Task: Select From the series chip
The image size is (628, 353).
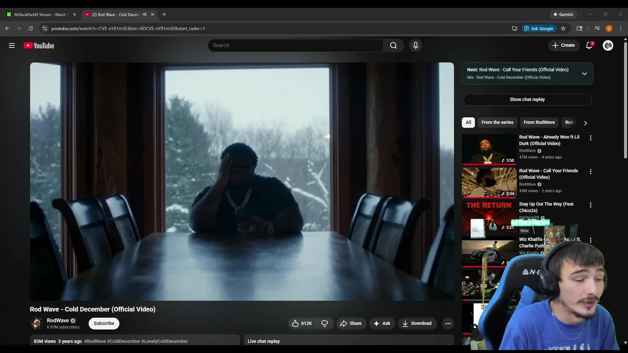Action: point(497,123)
